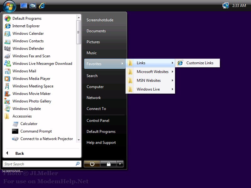Launch Windows Defender from the program list
251x188 pixels.
28,49
